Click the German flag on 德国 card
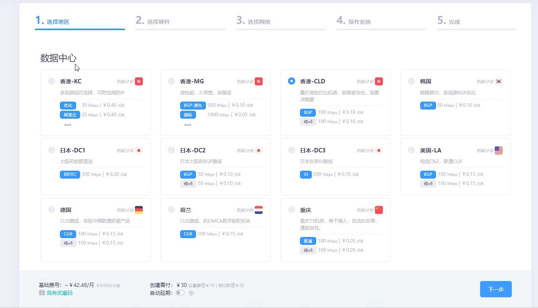Image resolution: width=538 pixels, height=308 pixels. [139, 210]
